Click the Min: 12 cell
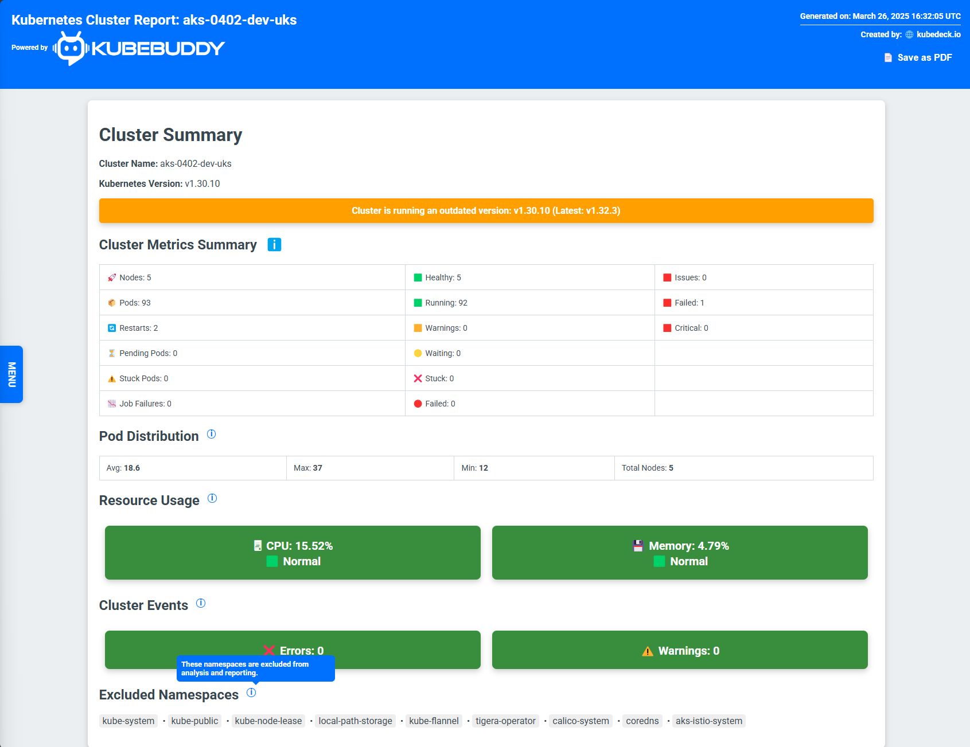Image resolution: width=970 pixels, height=747 pixels. [534, 468]
